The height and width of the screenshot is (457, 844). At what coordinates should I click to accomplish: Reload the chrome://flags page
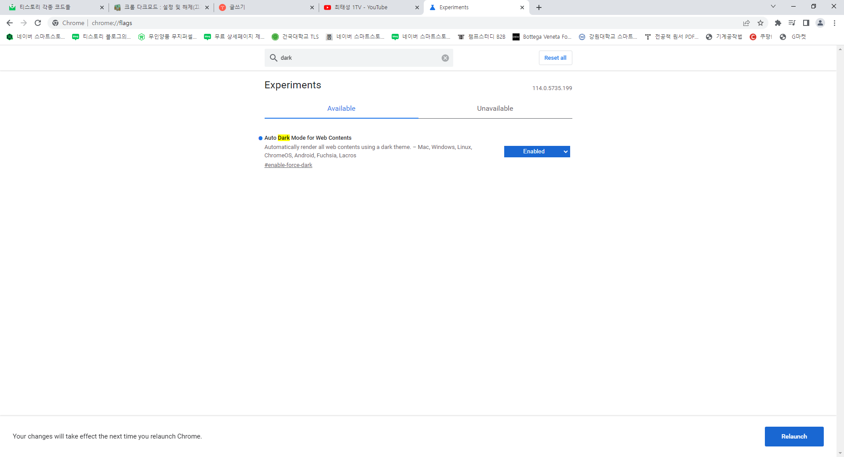point(38,23)
